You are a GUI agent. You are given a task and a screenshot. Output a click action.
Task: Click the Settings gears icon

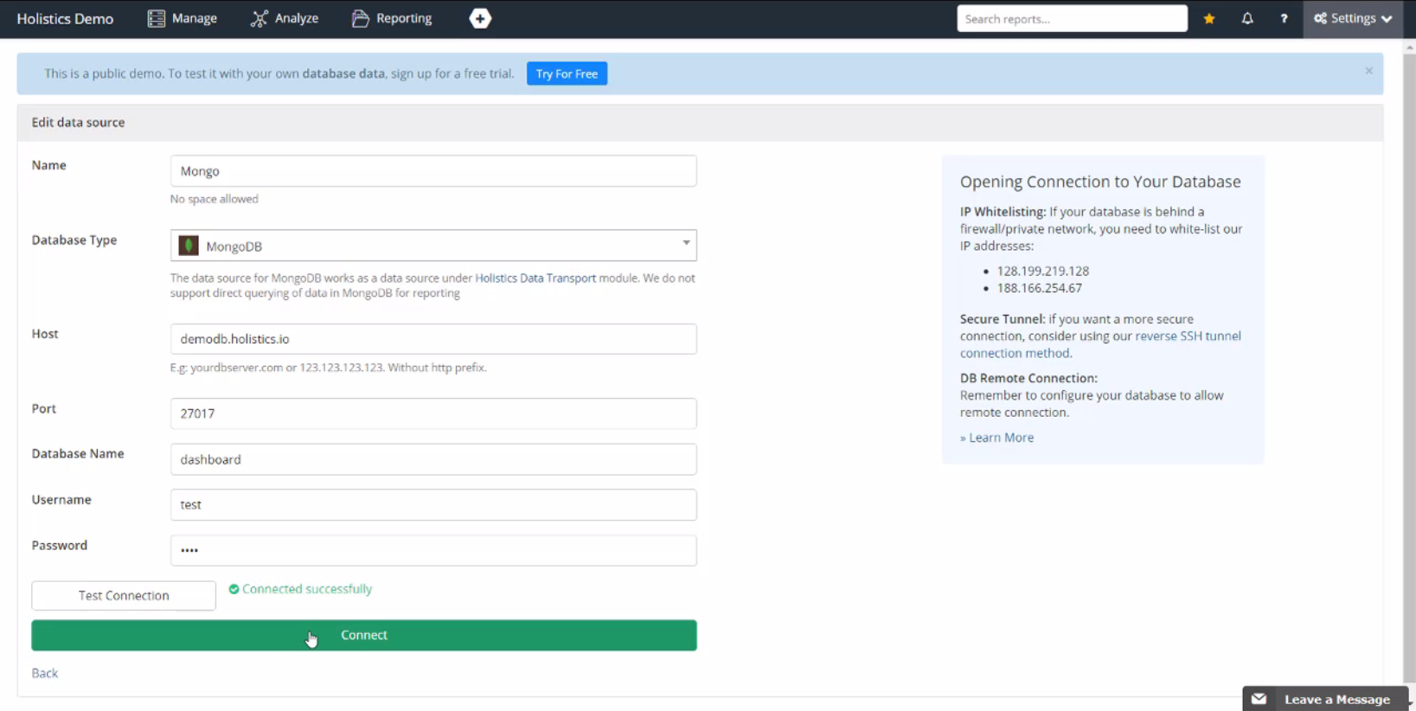coord(1320,18)
